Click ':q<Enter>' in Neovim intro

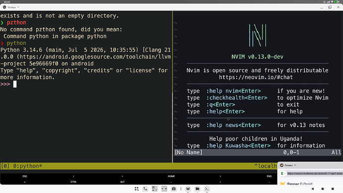point(221,104)
